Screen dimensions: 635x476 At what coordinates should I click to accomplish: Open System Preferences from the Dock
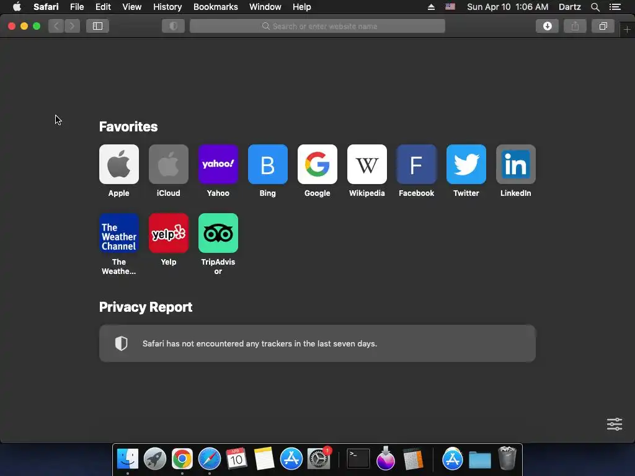(319, 459)
